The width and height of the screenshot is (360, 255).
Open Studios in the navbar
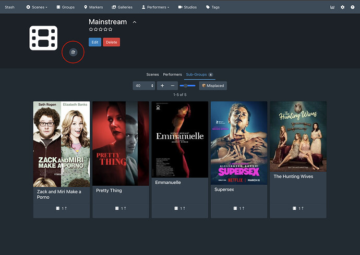(188, 7)
